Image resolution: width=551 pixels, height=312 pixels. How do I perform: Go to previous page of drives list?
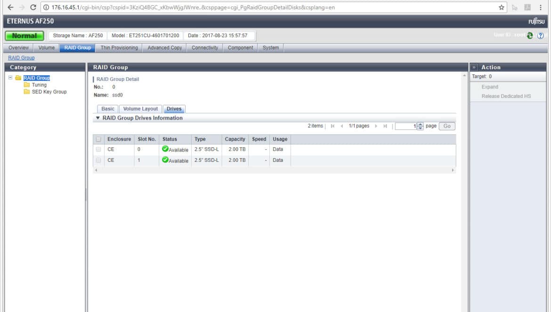pos(341,126)
